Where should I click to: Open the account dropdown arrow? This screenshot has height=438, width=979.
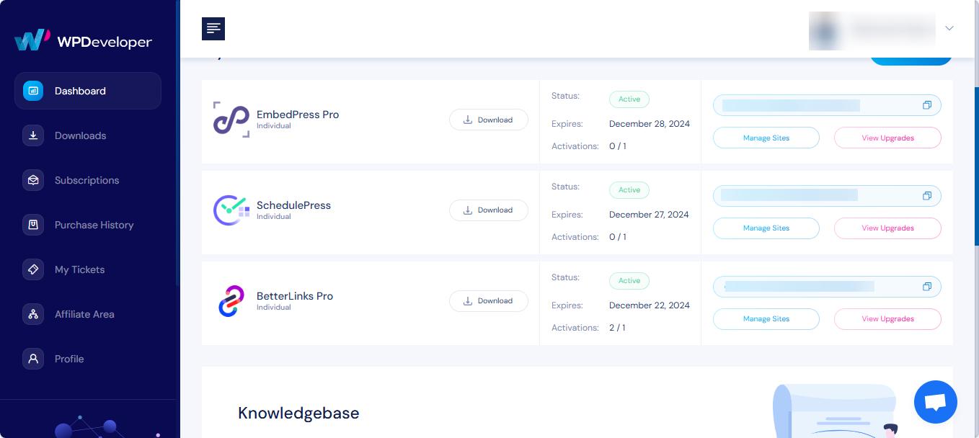click(949, 30)
